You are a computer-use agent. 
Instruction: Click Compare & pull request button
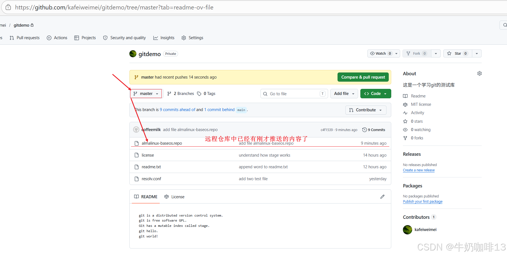coord(363,77)
